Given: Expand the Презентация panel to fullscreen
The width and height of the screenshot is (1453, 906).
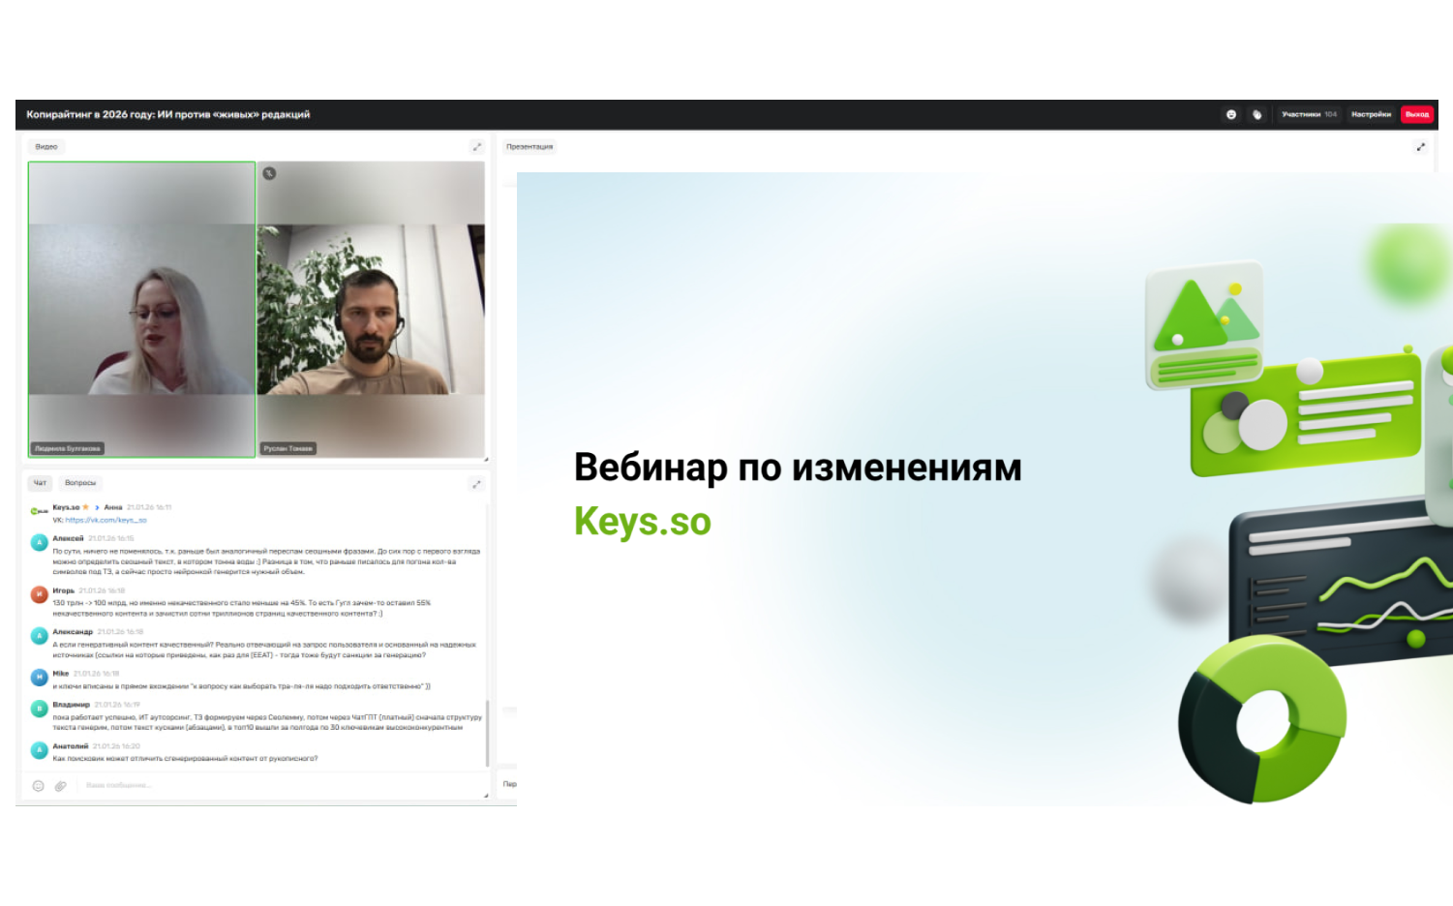Looking at the screenshot, I should (x=1420, y=147).
